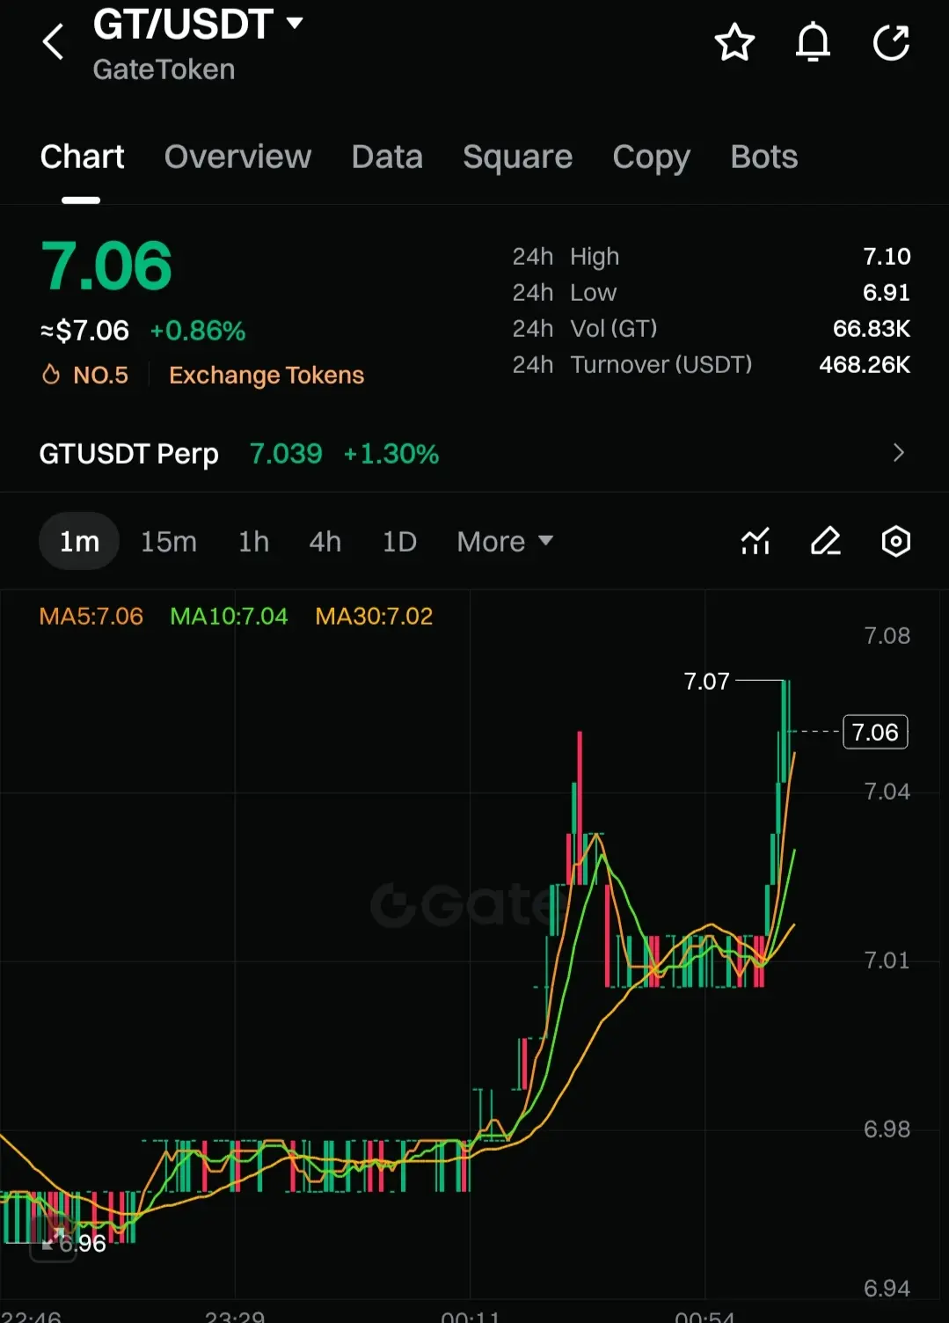Tap the large 7.06 last price

pyautogui.click(x=106, y=266)
